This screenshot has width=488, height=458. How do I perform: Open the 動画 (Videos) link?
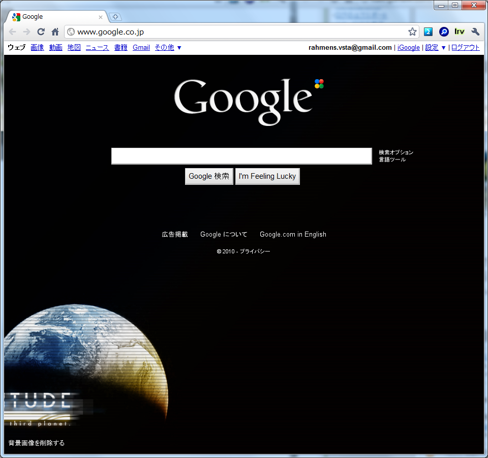point(56,48)
